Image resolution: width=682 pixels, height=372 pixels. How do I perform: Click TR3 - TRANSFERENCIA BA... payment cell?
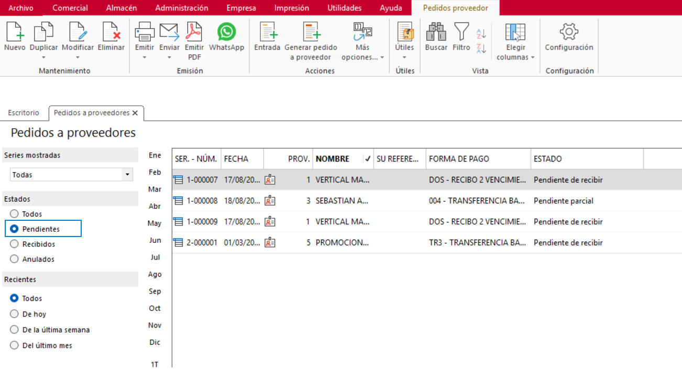point(477,243)
